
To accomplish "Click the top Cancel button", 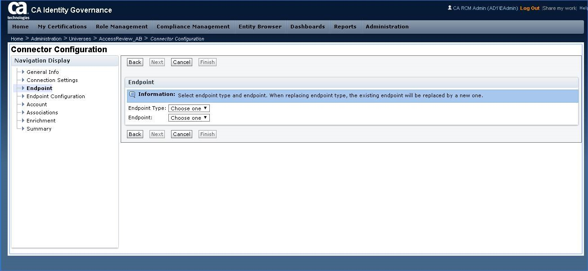I will click(x=182, y=62).
